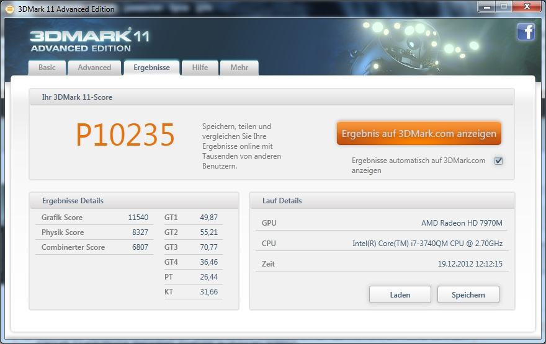The height and width of the screenshot is (344, 546).
Task: Select the P10235 score value
Action: pos(125,135)
